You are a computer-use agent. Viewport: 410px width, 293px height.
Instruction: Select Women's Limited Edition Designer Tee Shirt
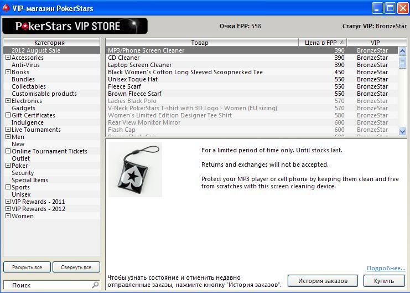click(252, 115)
